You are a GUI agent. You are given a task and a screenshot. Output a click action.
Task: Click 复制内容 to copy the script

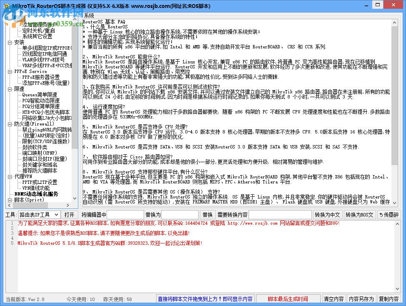pos(389,298)
